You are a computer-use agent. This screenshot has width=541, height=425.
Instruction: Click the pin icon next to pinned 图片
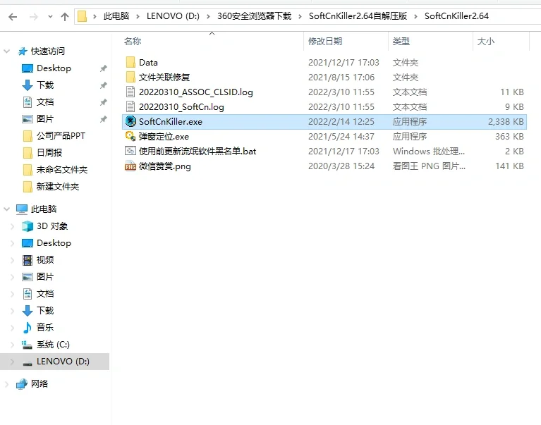(x=104, y=119)
